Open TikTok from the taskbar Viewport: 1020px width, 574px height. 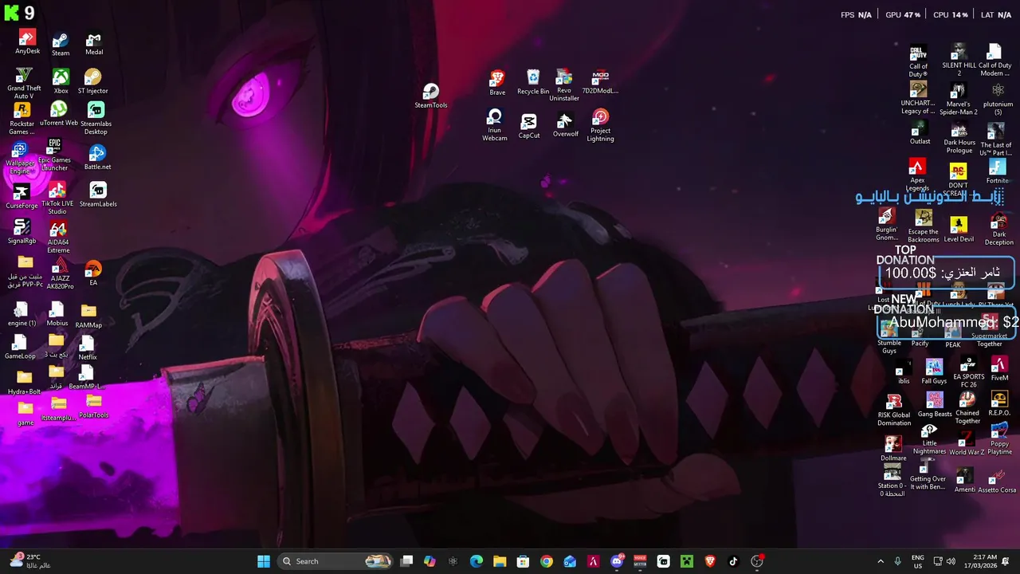pos(733,561)
